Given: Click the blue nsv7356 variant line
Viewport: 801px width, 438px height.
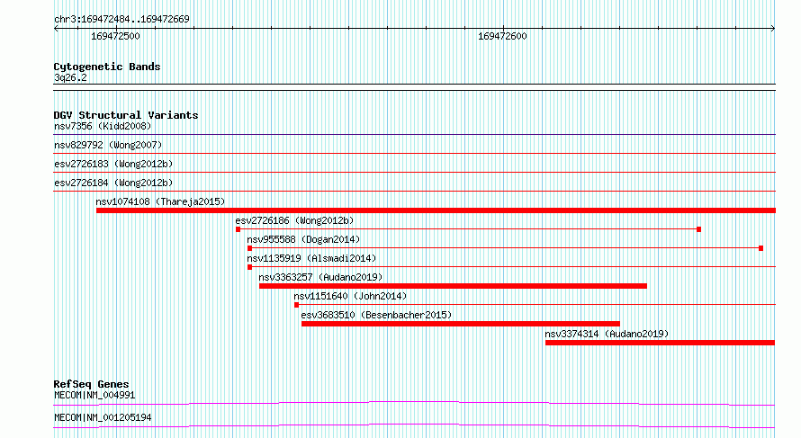Looking at the screenshot, I should coord(414,135).
